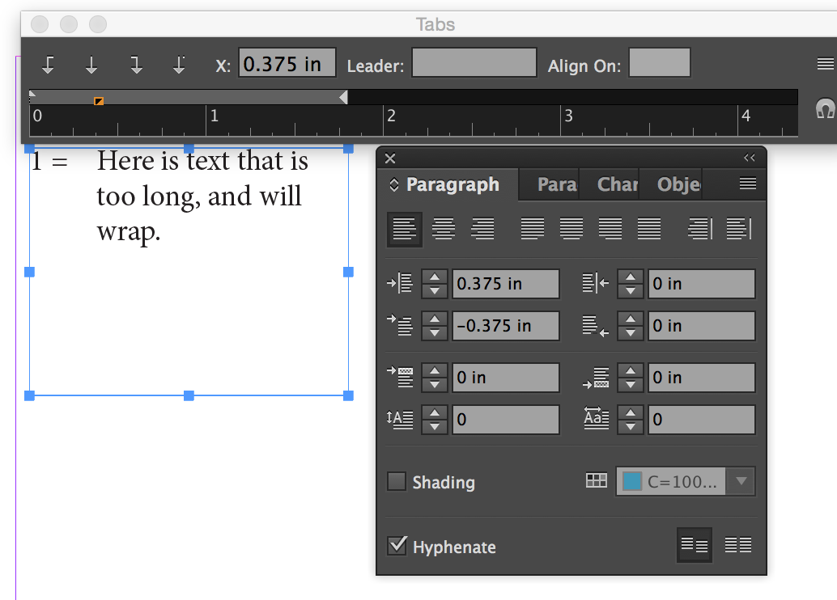Choose align right paragraph icon
Viewport: 837px width, 600px height.
[482, 229]
